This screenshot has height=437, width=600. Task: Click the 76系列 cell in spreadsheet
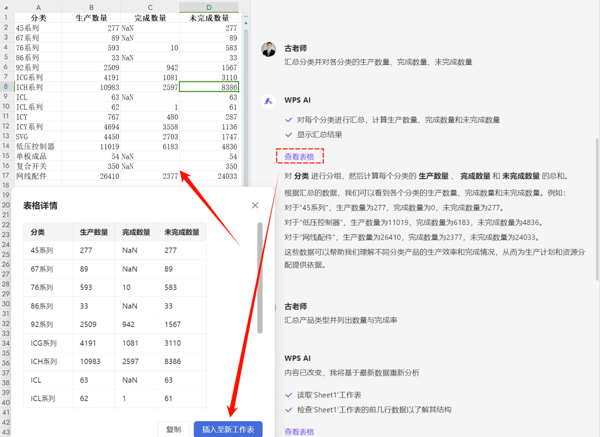pyautogui.click(x=38, y=47)
